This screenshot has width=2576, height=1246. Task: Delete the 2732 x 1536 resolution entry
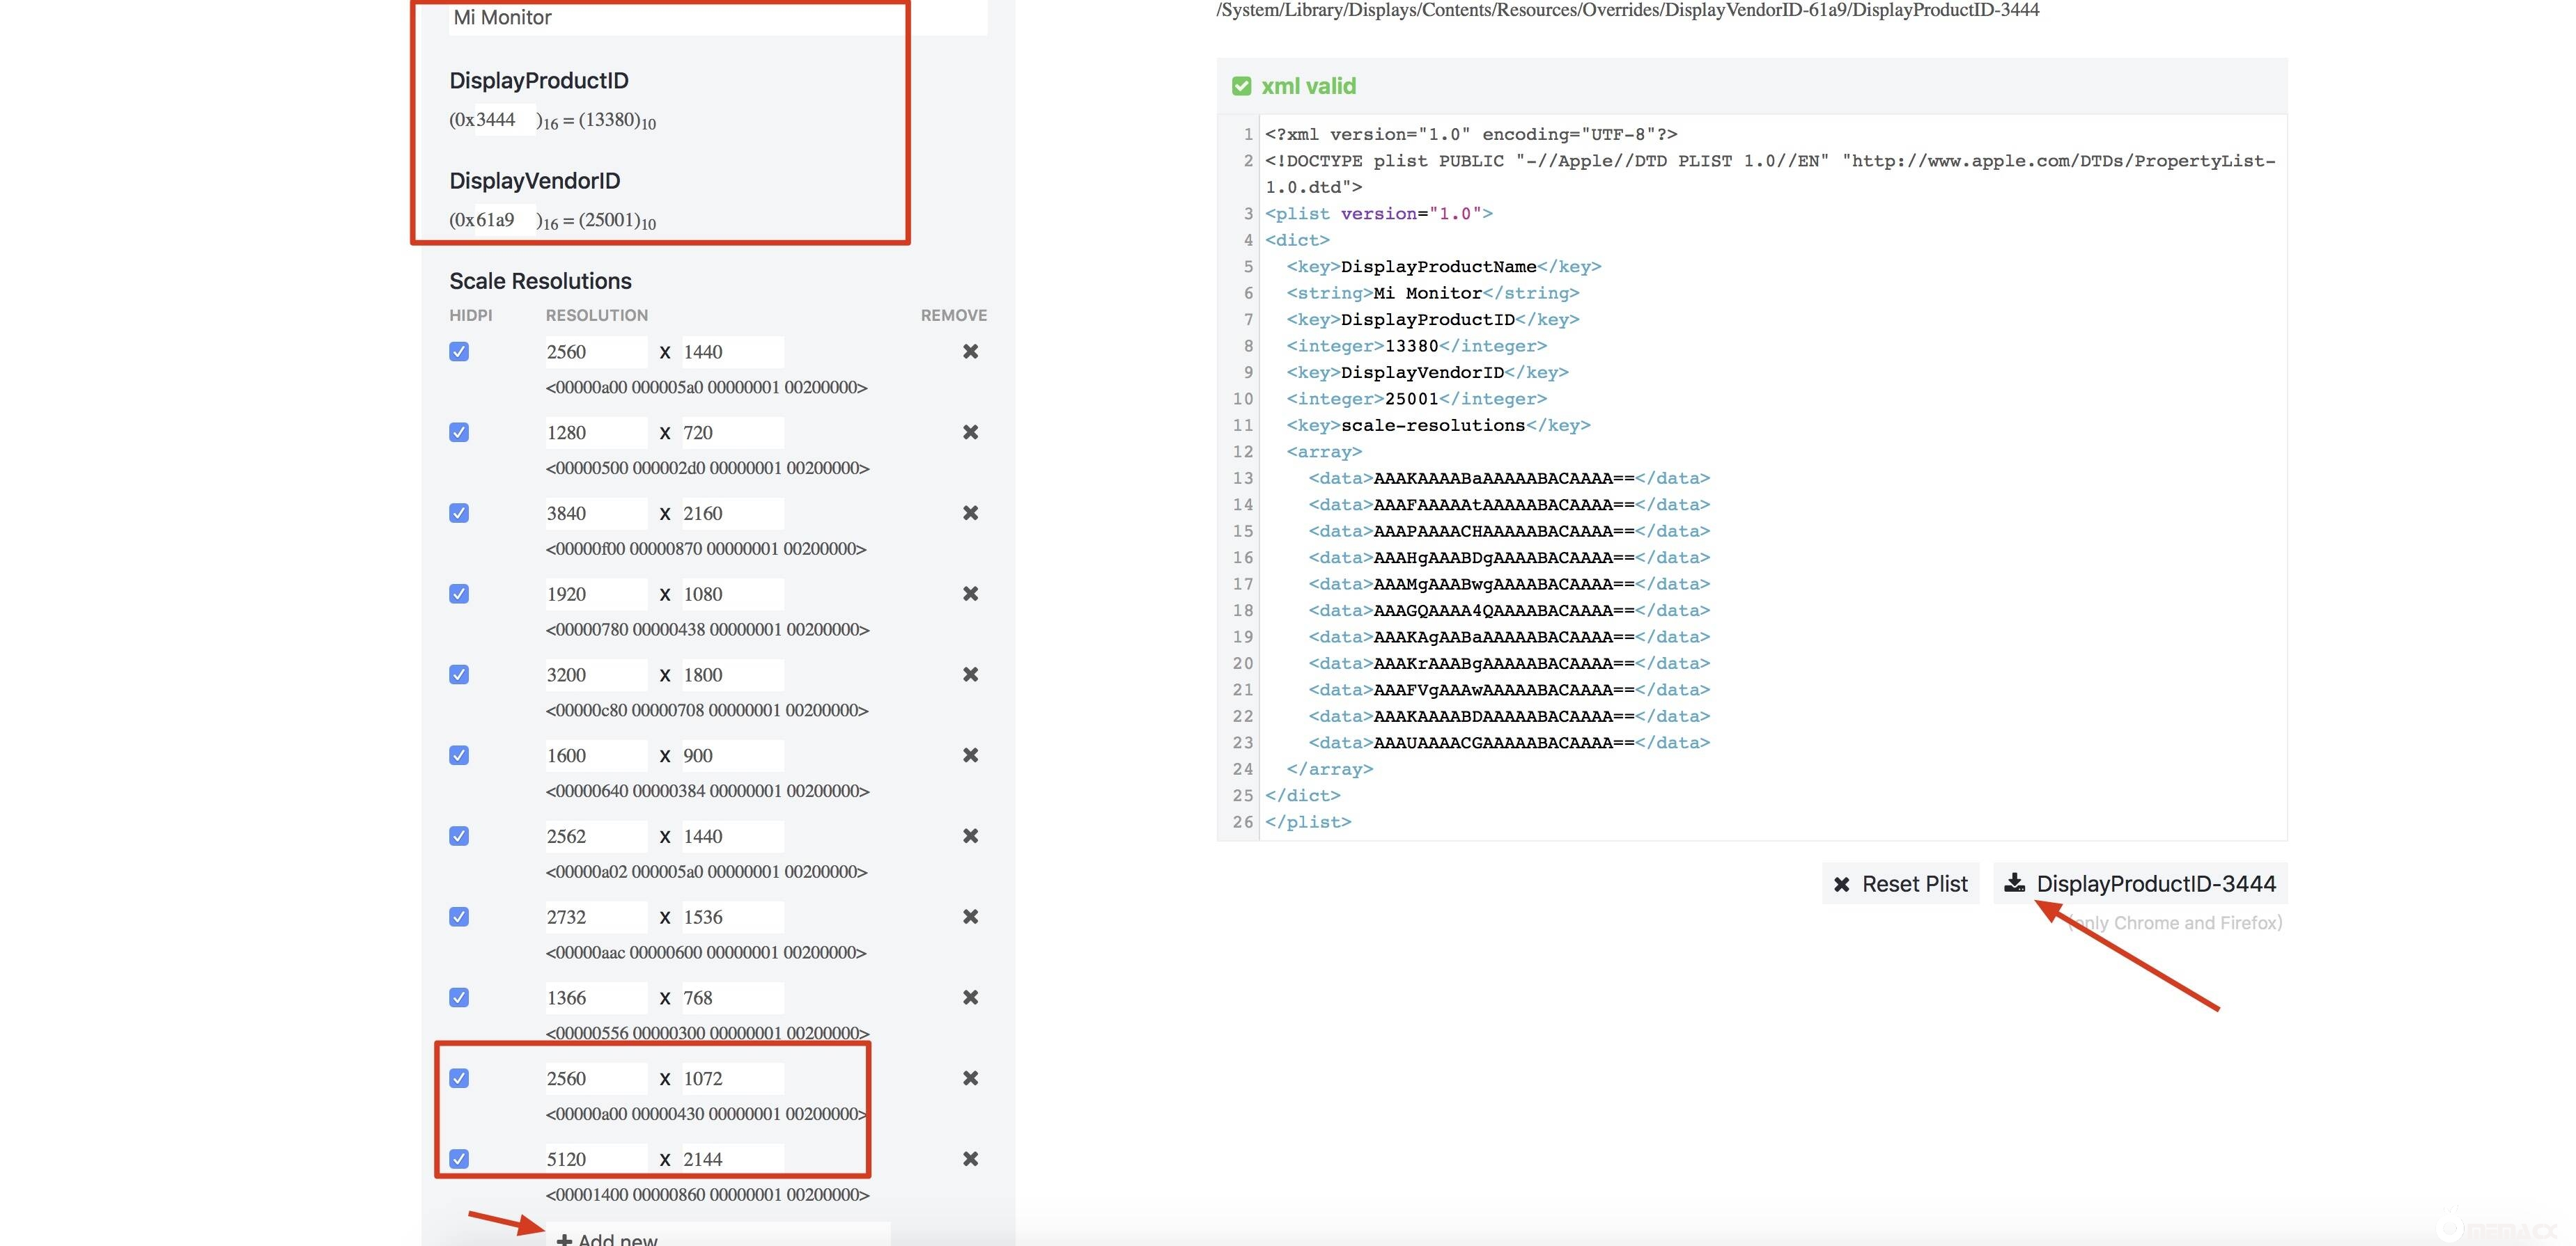(x=969, y=916)
